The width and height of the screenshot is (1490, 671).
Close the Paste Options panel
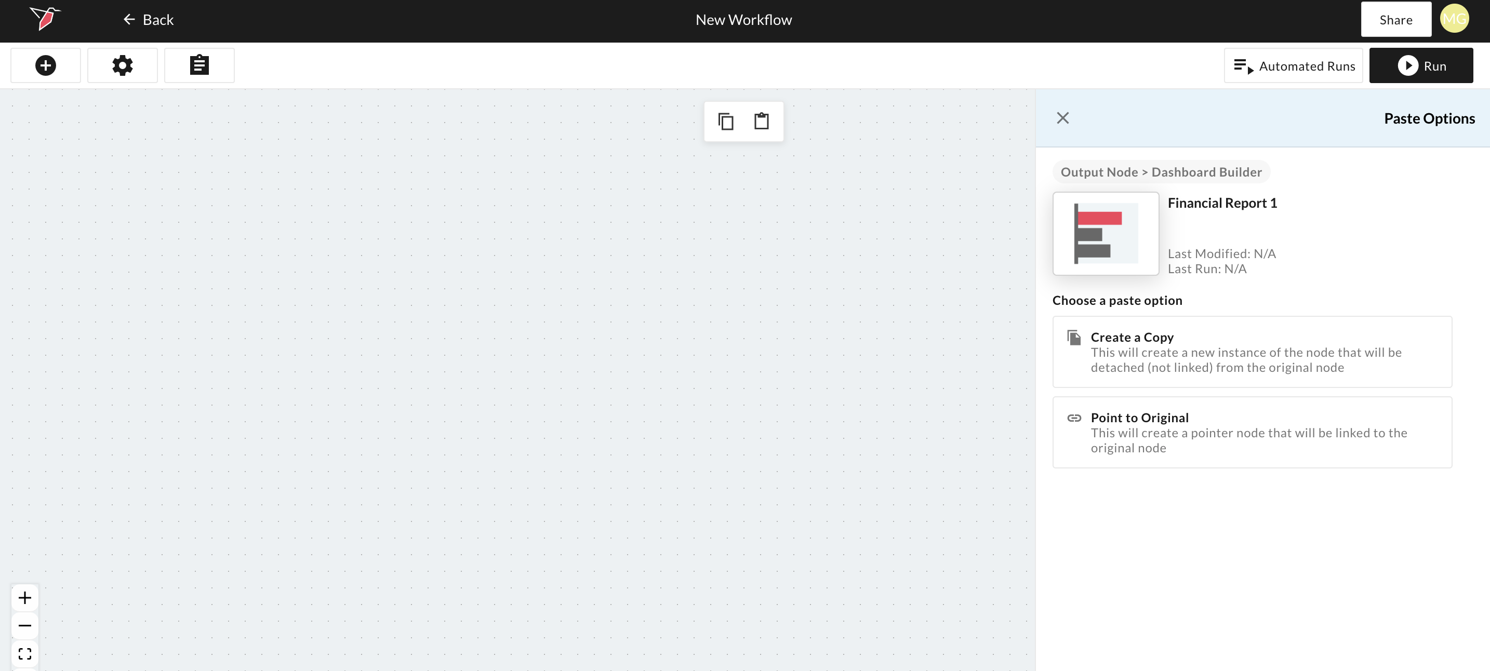(x=1062, y=118)
